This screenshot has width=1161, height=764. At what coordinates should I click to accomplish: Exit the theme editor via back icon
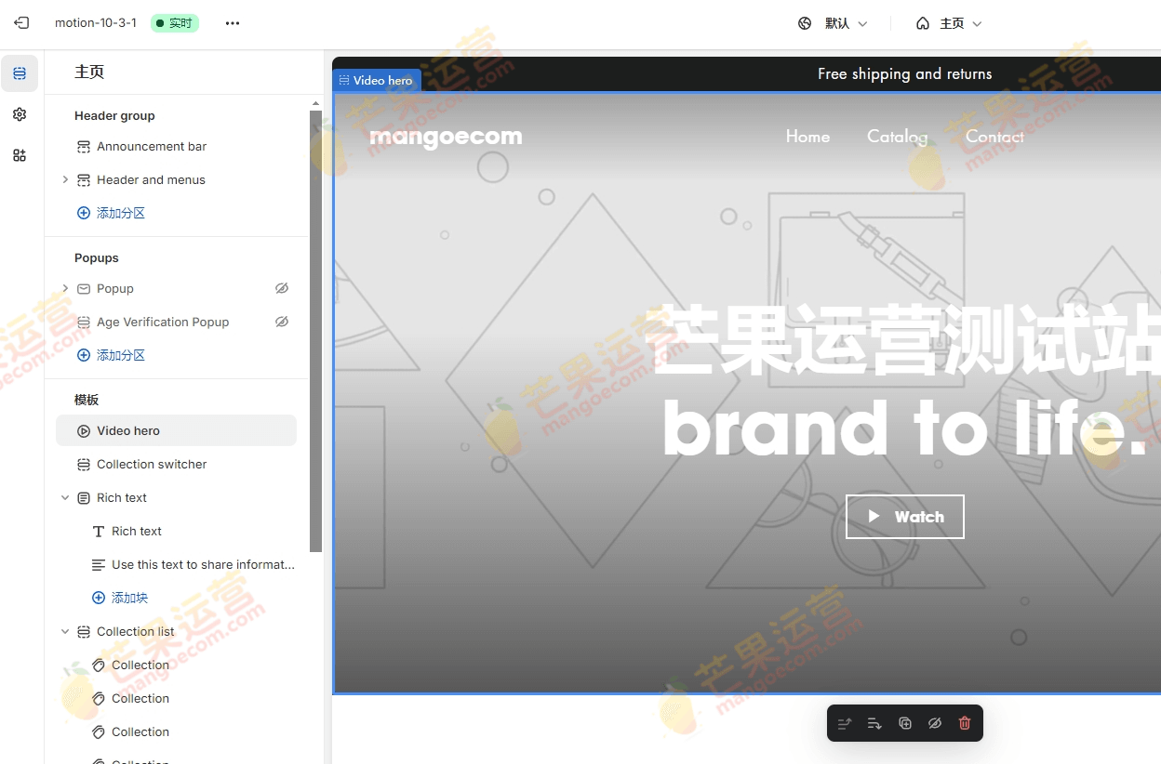click(x=21, y=23)
